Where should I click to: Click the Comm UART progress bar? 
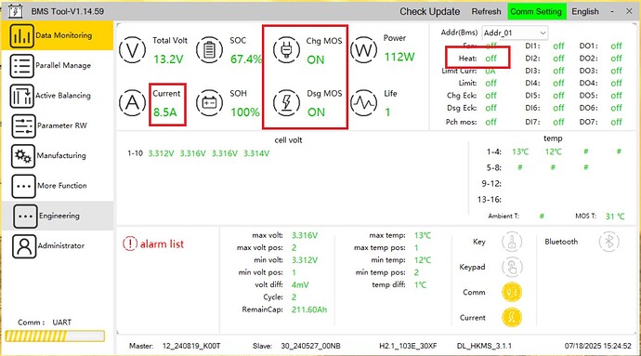(55, 336)
